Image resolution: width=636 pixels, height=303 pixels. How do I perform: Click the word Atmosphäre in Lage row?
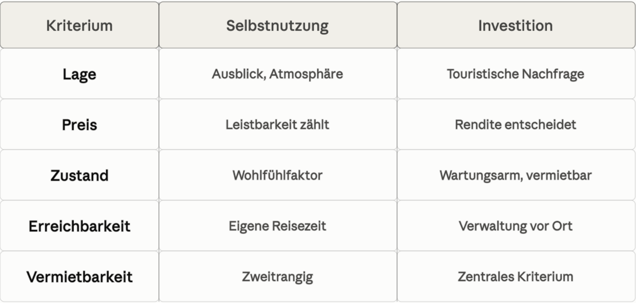pos(306,74)
